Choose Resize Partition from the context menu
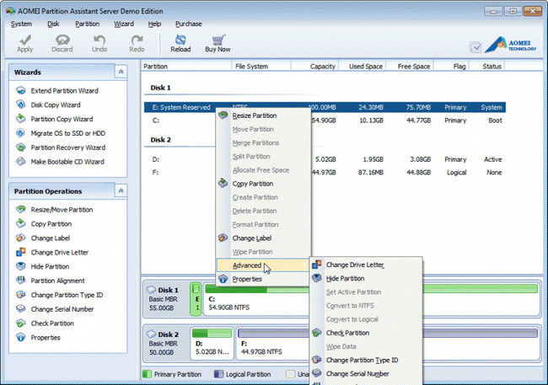This screenshot has width=548, height=385. pos(254,115)
